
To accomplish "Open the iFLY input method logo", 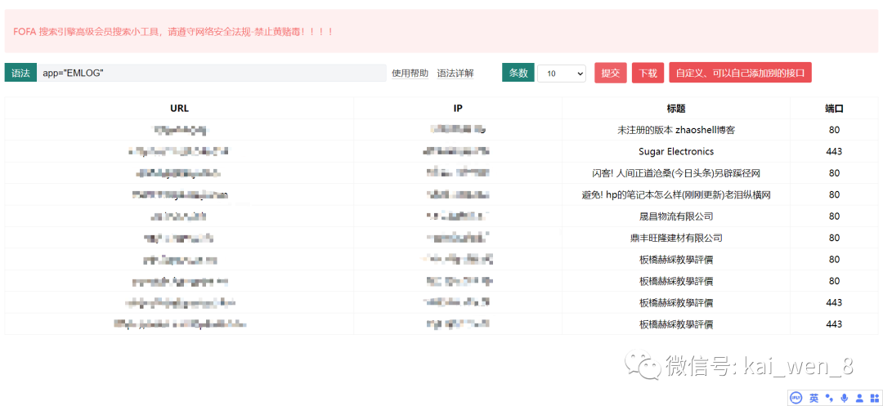I will [796, 398].
